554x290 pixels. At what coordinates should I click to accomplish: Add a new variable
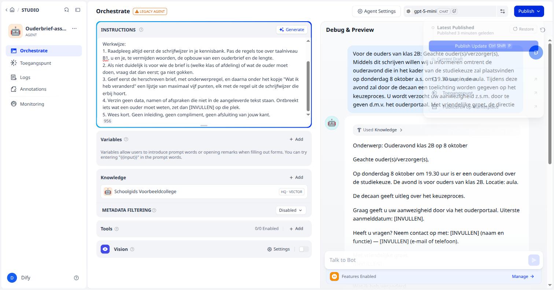tap(296, 139)
